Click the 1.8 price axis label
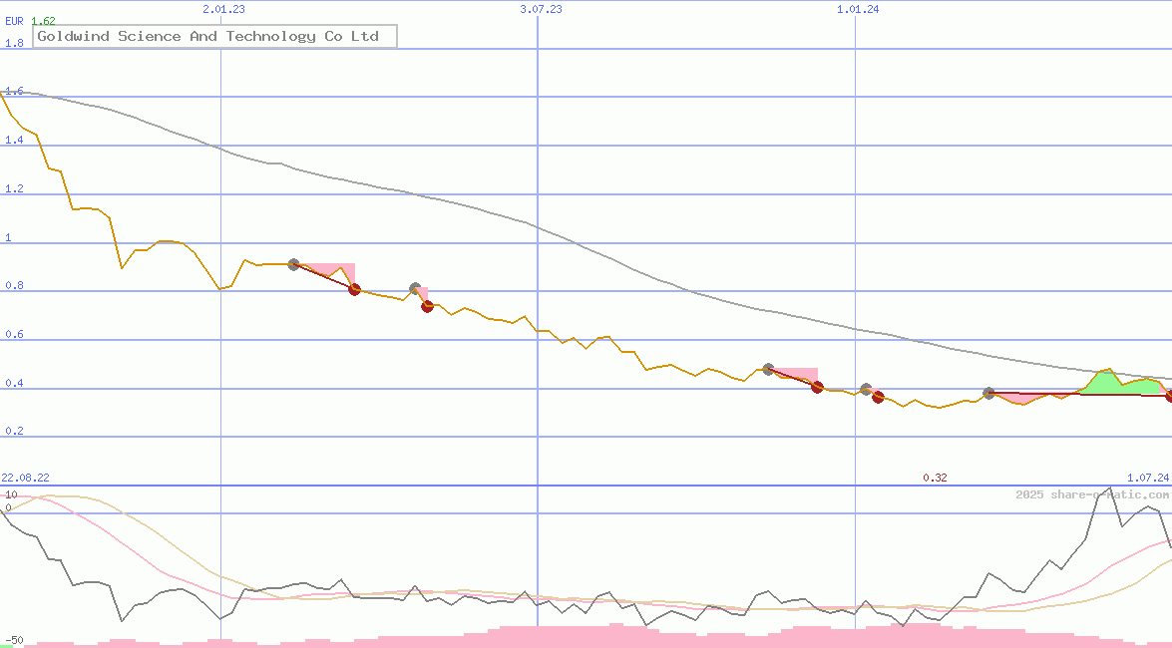 [14, 43]
